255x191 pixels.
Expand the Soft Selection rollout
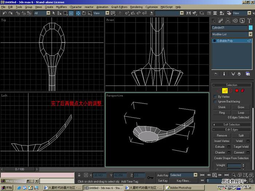click(x=231, y=124)
